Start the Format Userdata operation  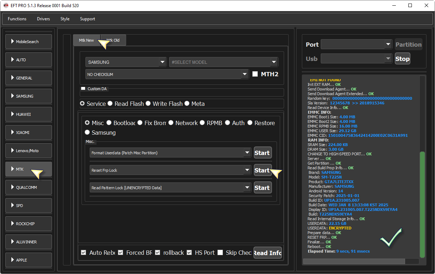[262, 153]
